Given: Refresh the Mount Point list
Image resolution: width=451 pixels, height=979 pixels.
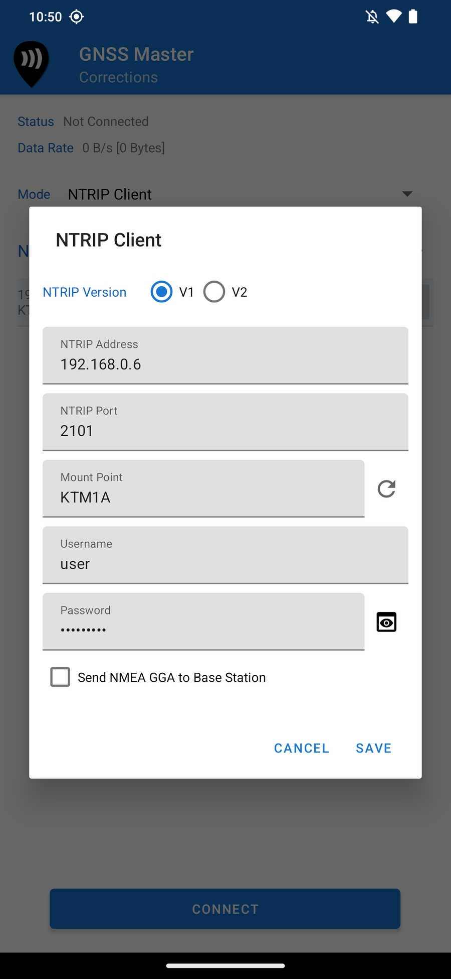Looking at the screenshot, I should click(386, 488).
